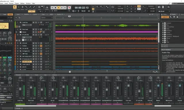Adjust the Master channel fader
The height and width of the screenshot is (110, 184).
[x=158, y=85]
